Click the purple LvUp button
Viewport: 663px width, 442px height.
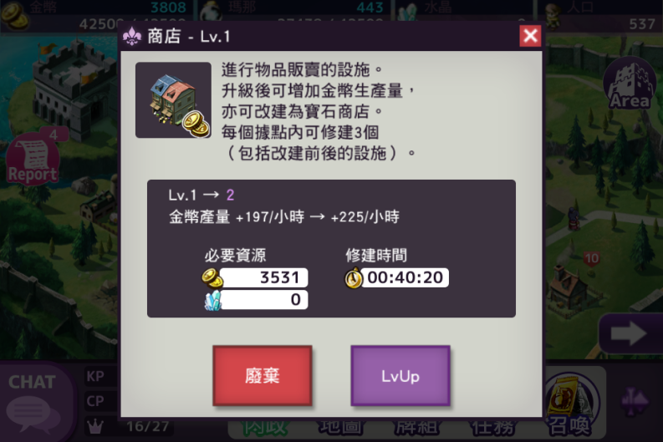400,376
